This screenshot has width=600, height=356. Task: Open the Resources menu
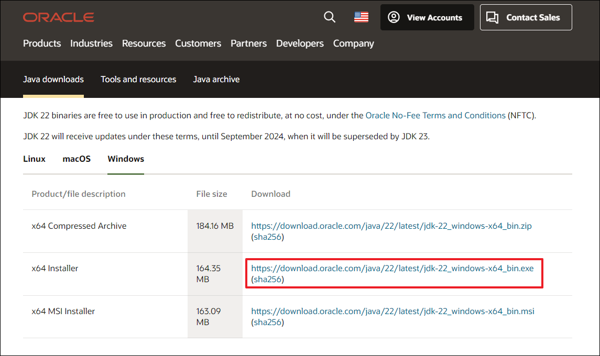144,43
